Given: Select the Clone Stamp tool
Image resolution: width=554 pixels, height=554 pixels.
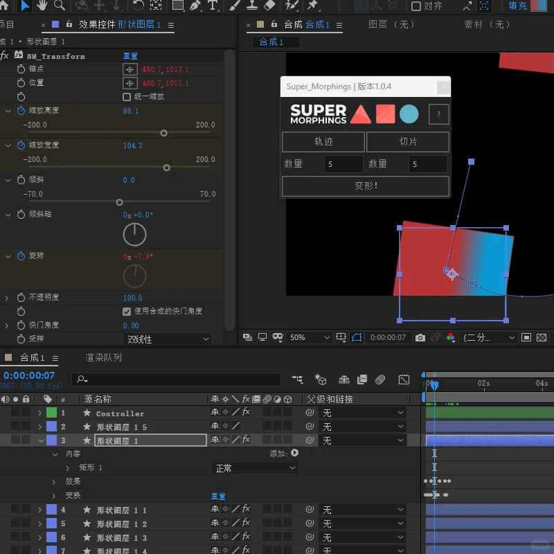Looking at the screenshot, I should (x=252, y=6).
